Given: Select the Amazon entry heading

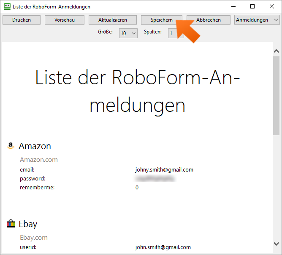Looking at the screenshot, I should (x=35, y=146).
